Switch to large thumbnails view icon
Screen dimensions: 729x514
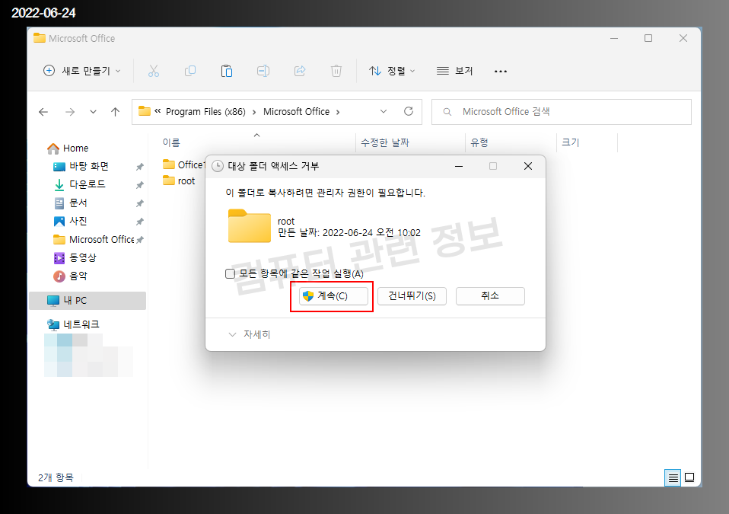click(x=689, y=477)
